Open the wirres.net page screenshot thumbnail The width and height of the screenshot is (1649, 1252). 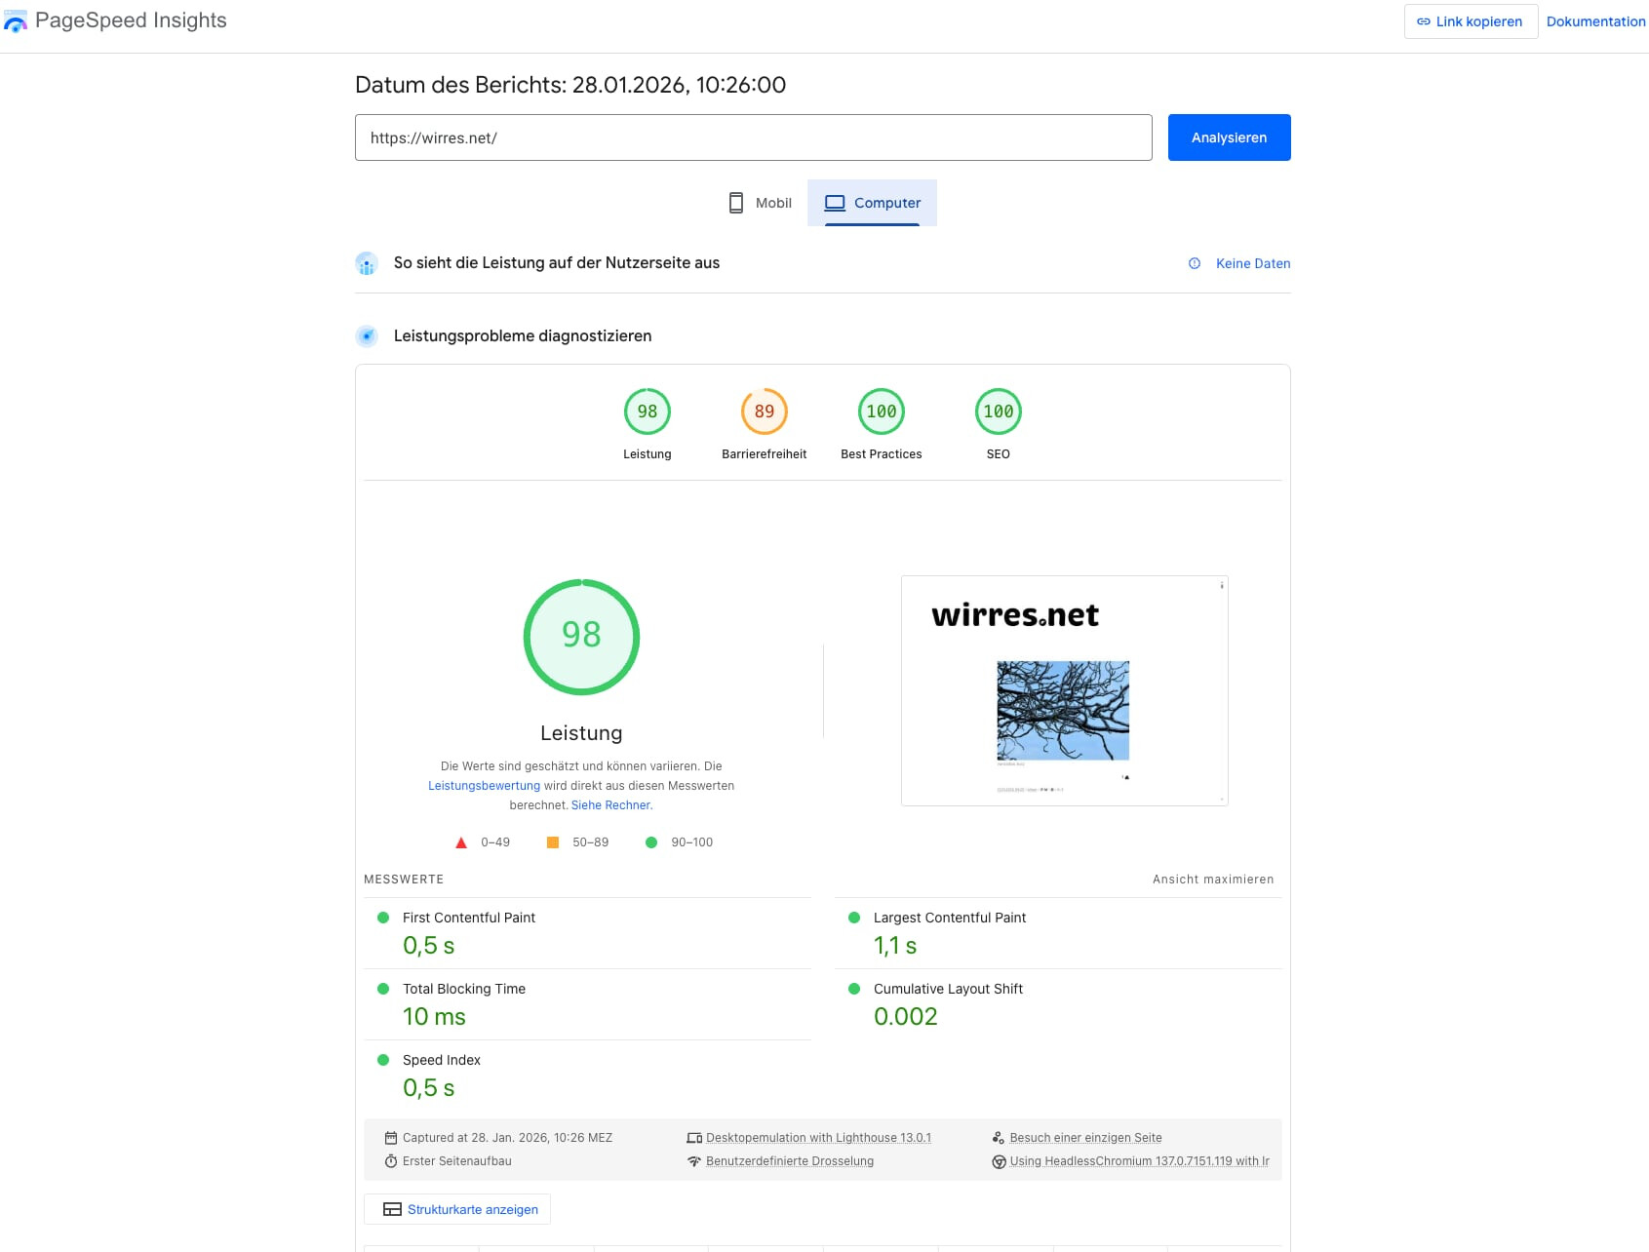click(x=1064, y=690)
